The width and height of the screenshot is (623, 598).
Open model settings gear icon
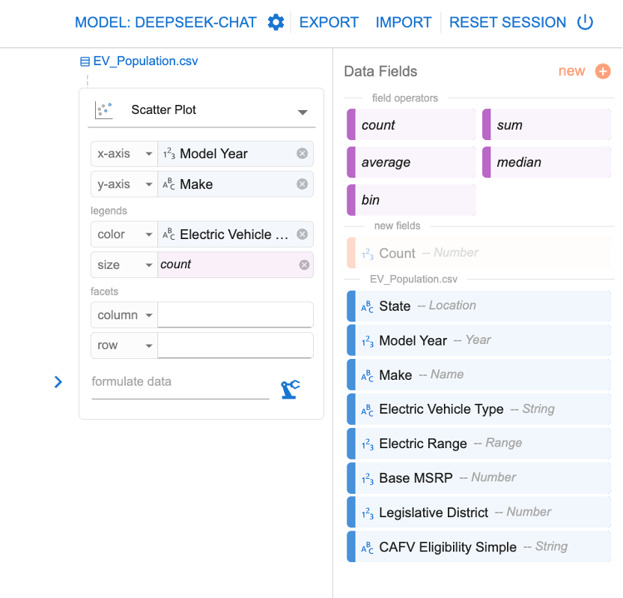click(276, 22)
